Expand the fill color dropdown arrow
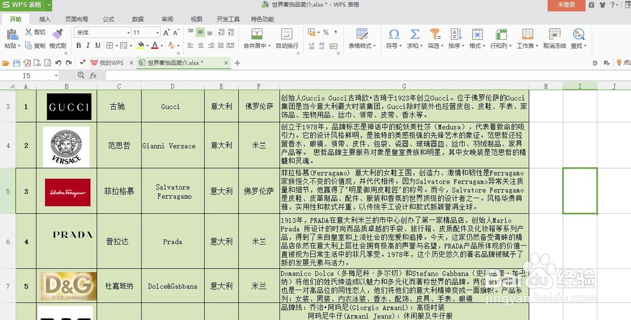The image size is (631, 320). 147,46
